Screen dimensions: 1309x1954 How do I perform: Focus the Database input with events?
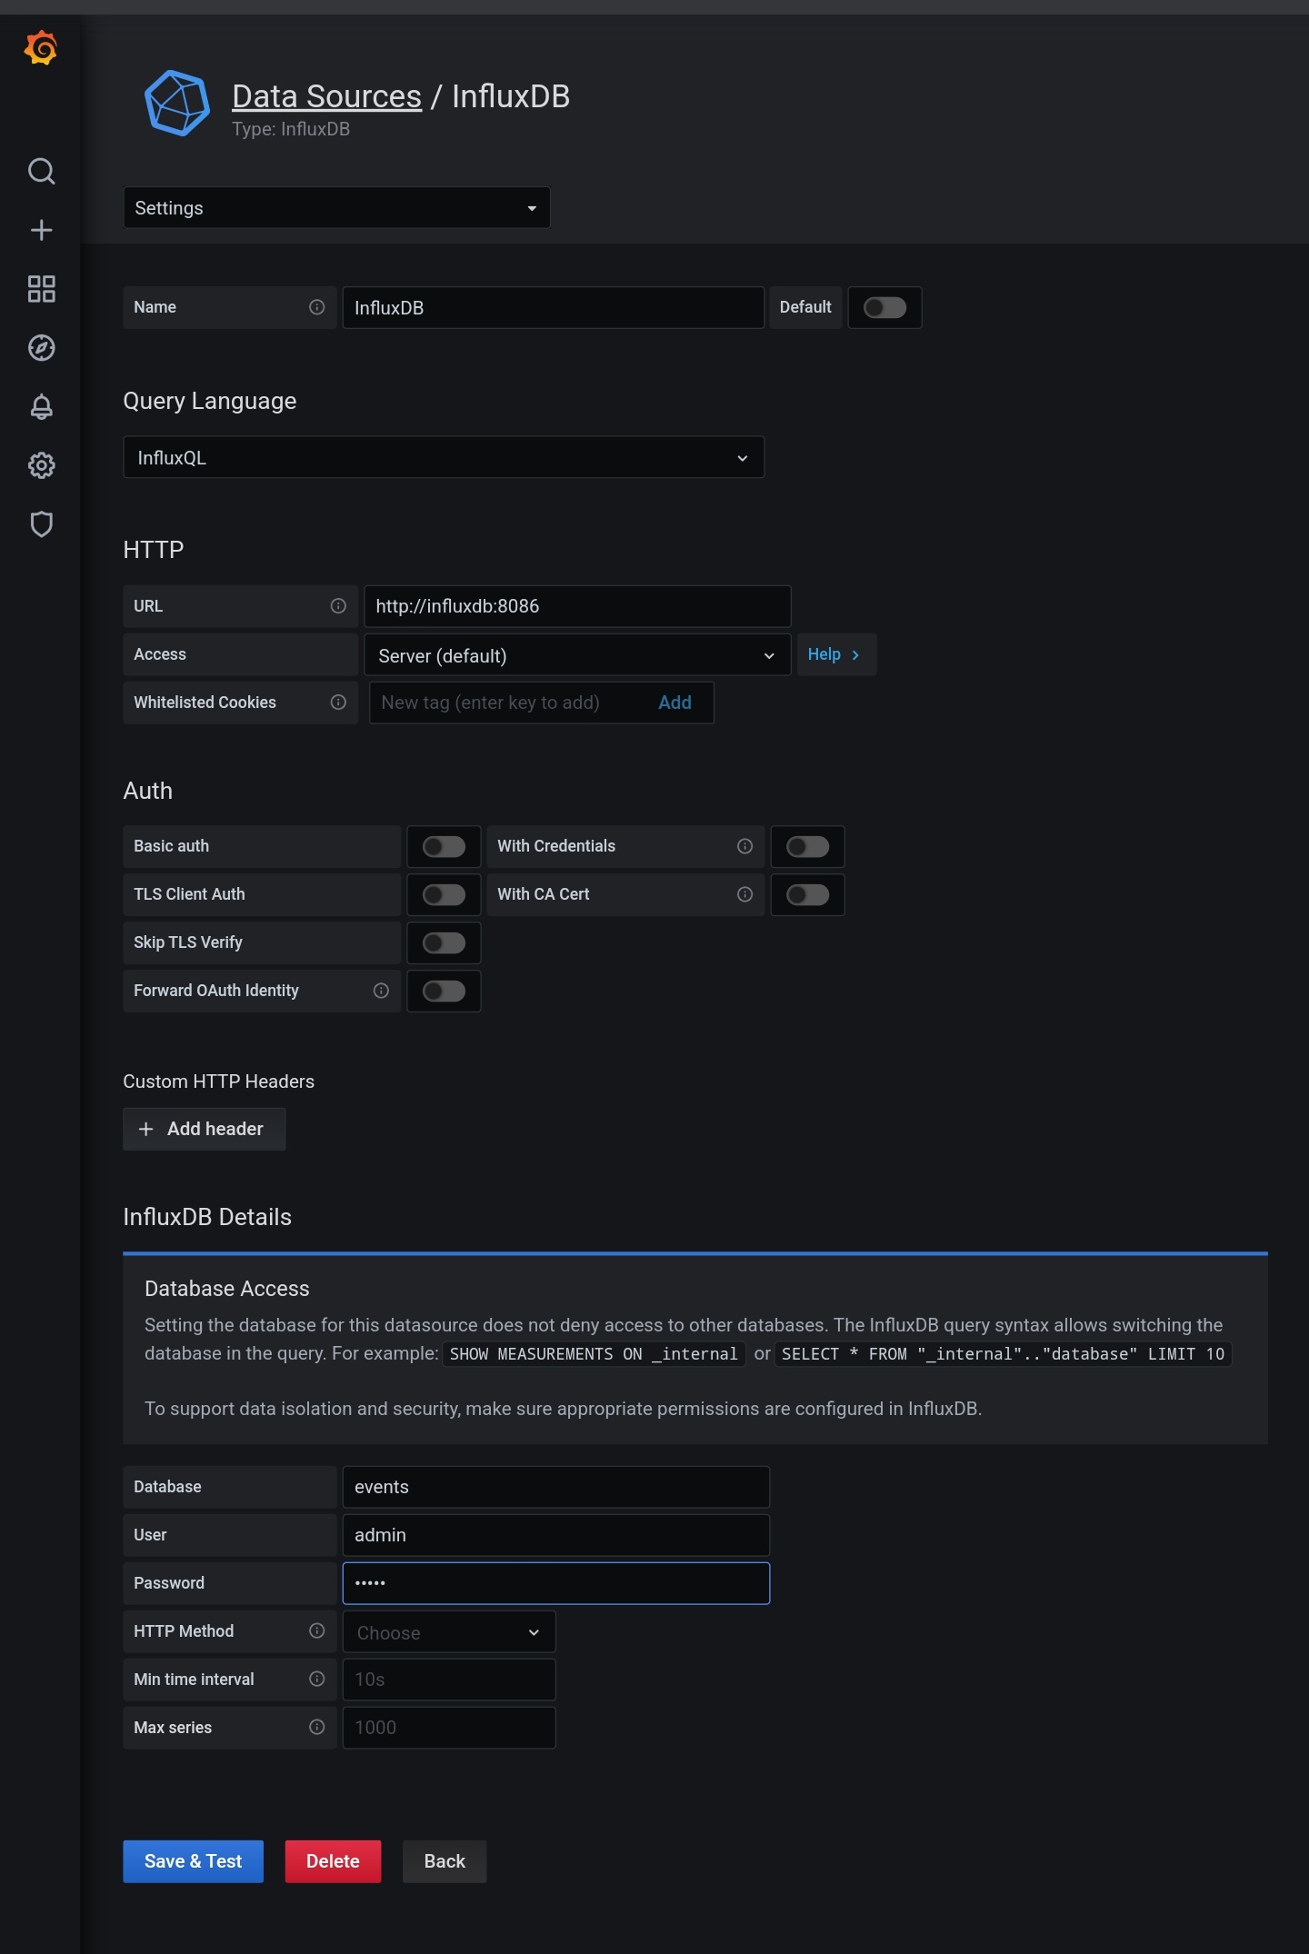tap(556, 1487)
